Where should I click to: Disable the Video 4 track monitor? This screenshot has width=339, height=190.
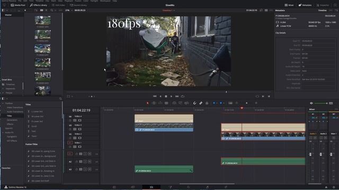point(80,120)
